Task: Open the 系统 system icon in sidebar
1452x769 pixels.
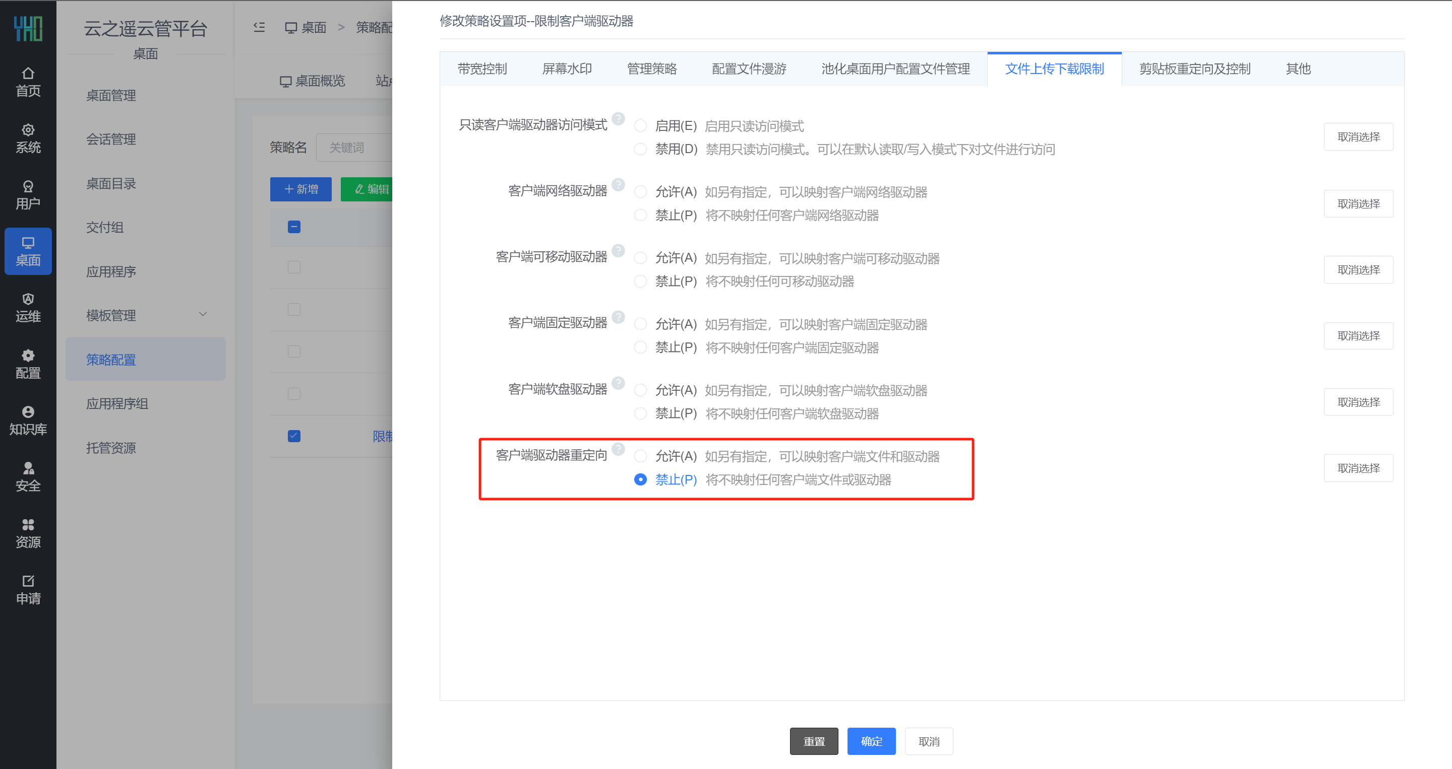Action: click(x=28, y=138)
